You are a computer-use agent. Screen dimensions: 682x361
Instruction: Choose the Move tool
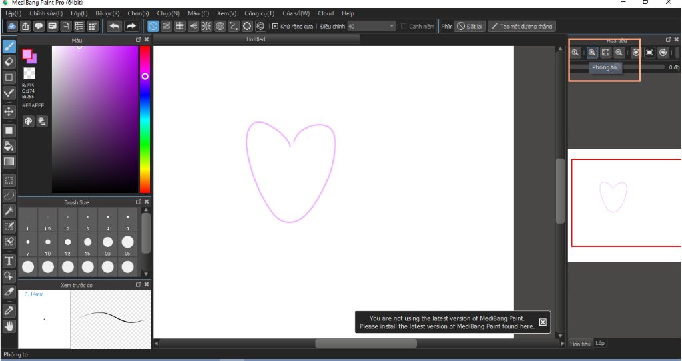pyautogui.click(x=9, y=111)
